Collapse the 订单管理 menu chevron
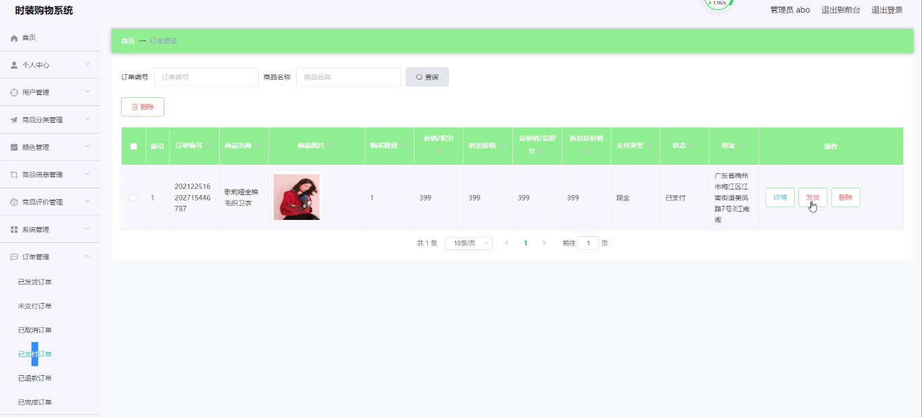 pyautogui.click(x=87, y=256)
